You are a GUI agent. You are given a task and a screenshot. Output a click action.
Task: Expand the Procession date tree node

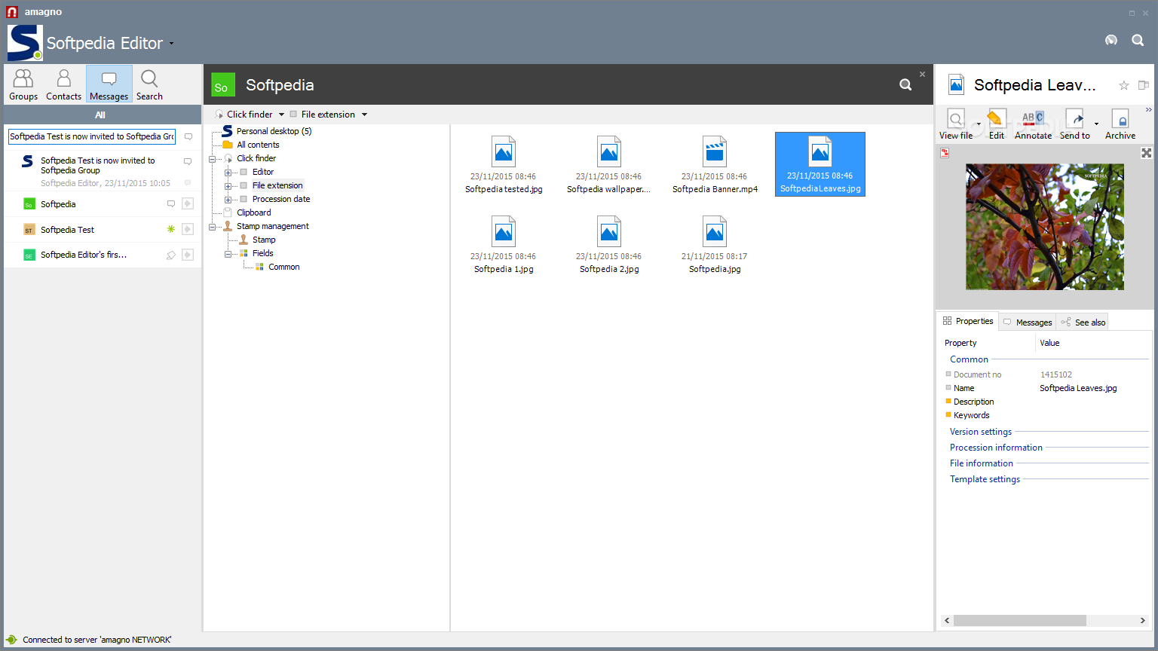click(x=228, y=200)
